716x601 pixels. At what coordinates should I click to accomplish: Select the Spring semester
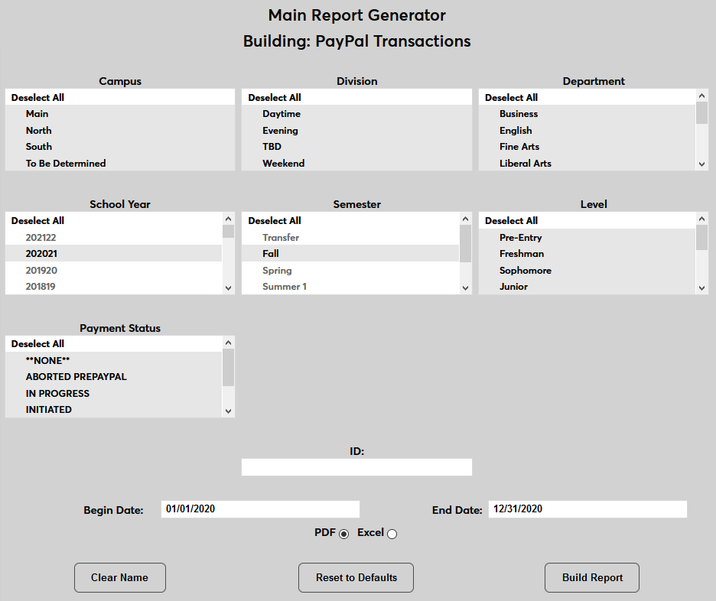[350, 270]
